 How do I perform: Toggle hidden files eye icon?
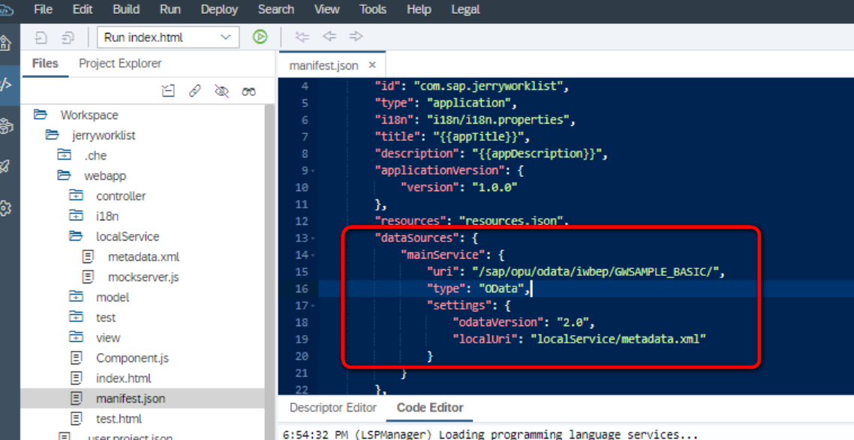click(221, 91)
